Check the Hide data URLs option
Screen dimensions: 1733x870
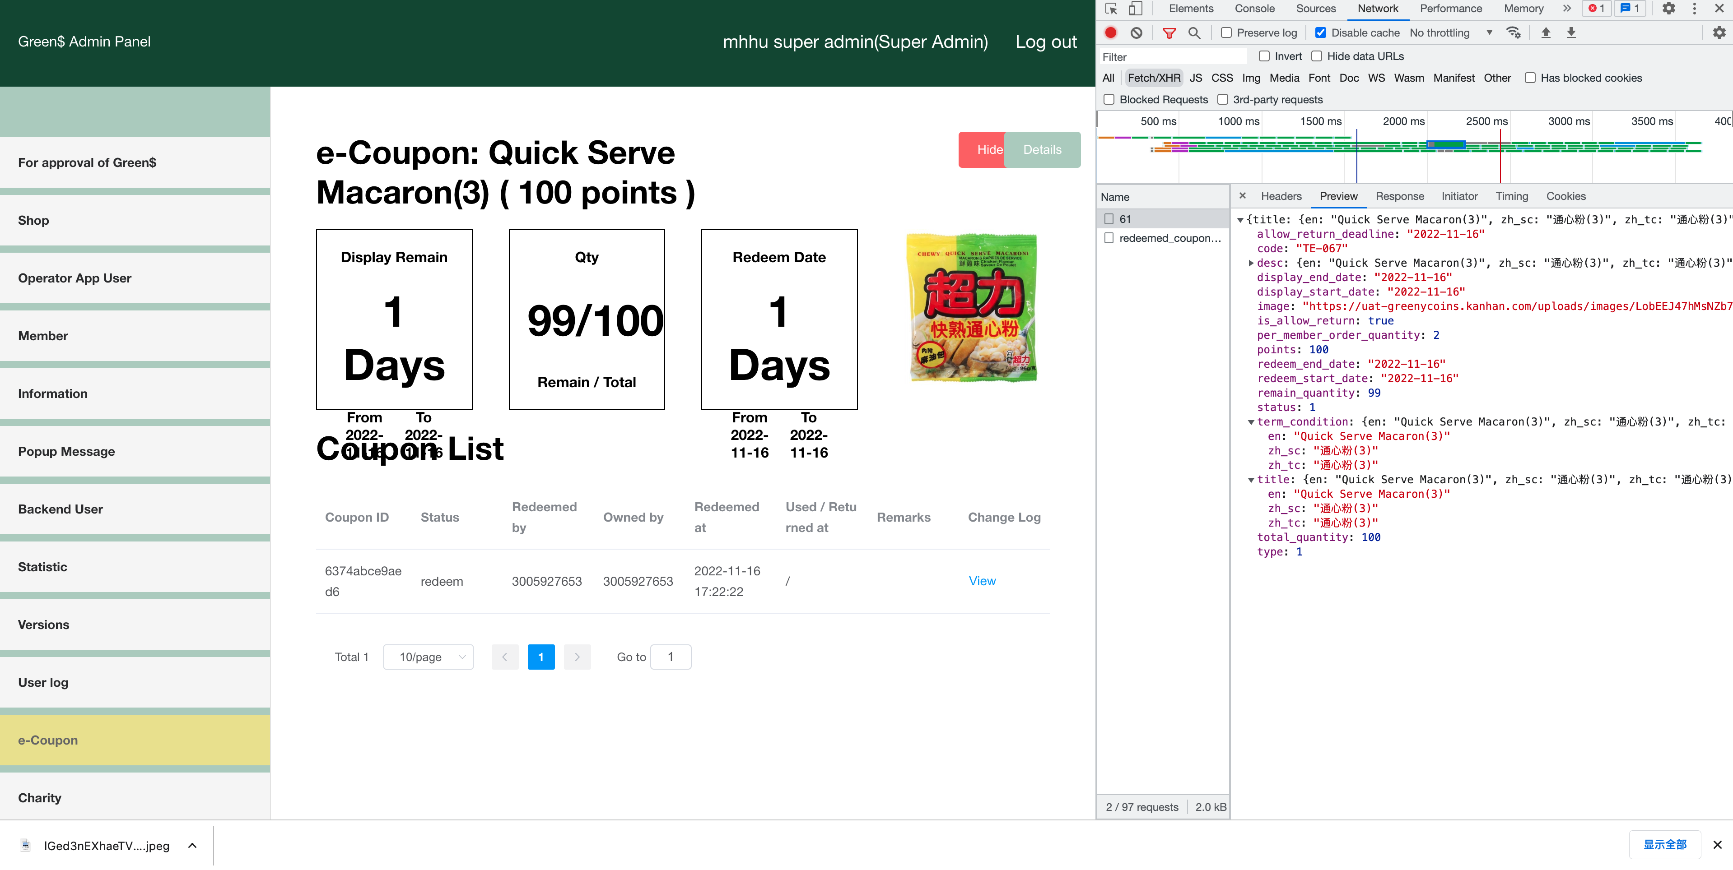[x=1317, y=56]
